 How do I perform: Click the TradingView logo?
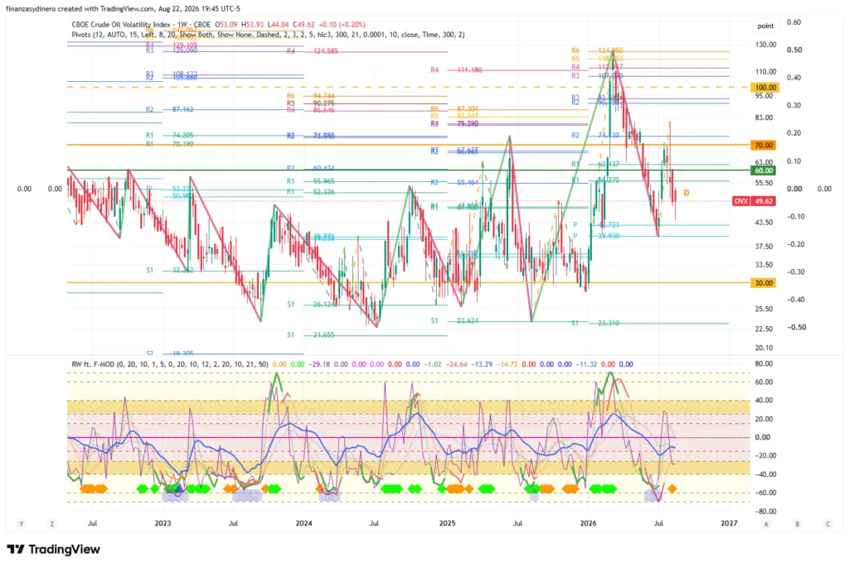click(x=54, y=549)
